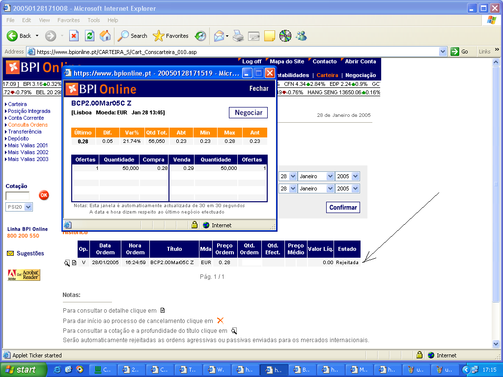Refresh the page with green refresh icon
Image resolution: width=503 pixels, height=377 pixels.
pos(89,36)
